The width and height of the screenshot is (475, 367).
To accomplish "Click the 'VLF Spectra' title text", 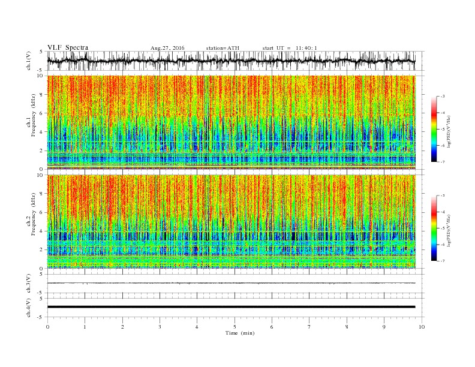I will (x=68, y=47).
